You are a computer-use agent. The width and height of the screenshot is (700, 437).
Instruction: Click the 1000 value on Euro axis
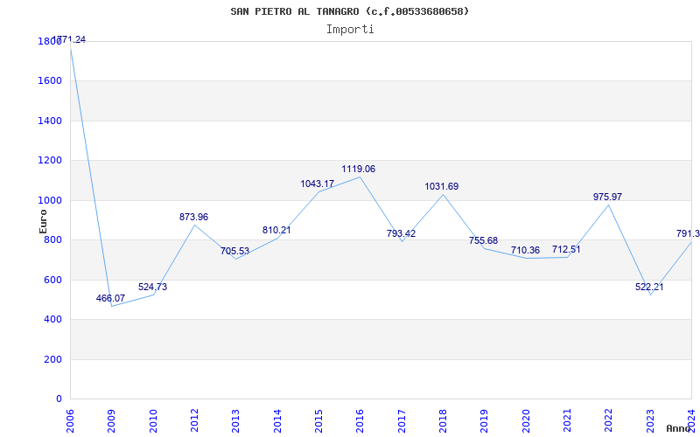[50, 201]
